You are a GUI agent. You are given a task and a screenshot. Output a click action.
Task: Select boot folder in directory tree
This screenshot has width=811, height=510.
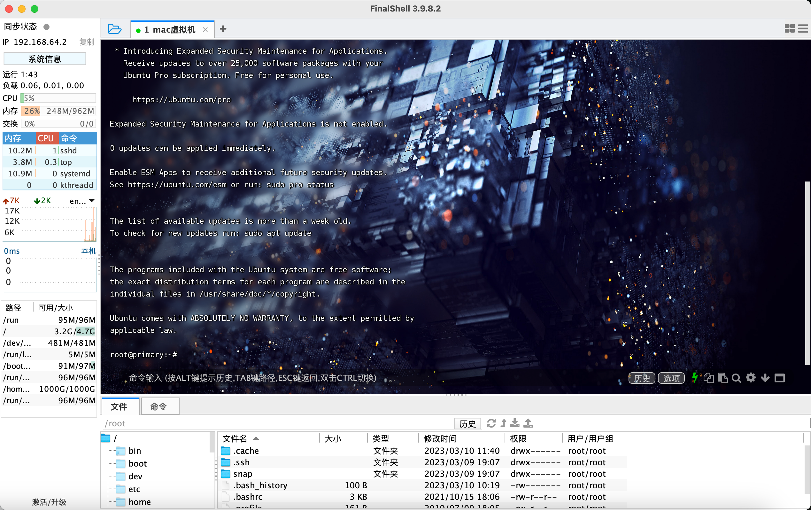[x=132, y=464]
